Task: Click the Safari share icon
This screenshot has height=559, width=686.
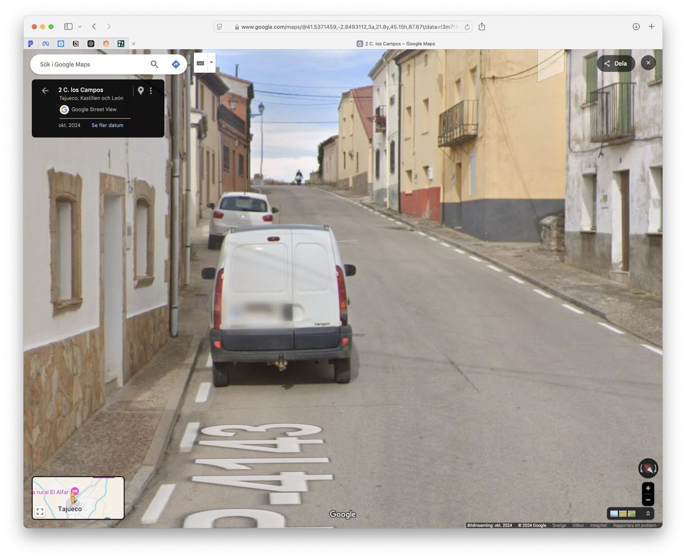Action: [x=482, y=27]
